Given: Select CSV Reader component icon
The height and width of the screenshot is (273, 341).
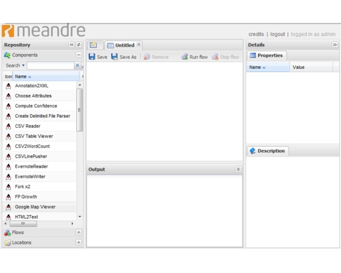Looking at the screenshot, I should (x=9, y=126).
